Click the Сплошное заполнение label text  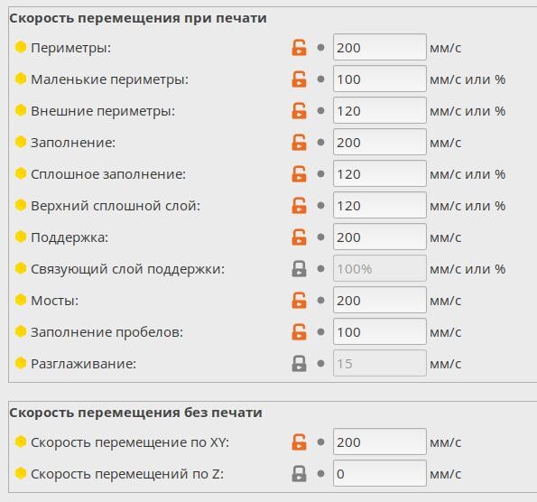click(x=108, y=174)
